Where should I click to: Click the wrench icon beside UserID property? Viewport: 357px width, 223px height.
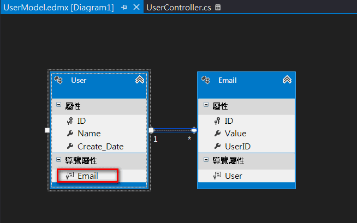216,147
